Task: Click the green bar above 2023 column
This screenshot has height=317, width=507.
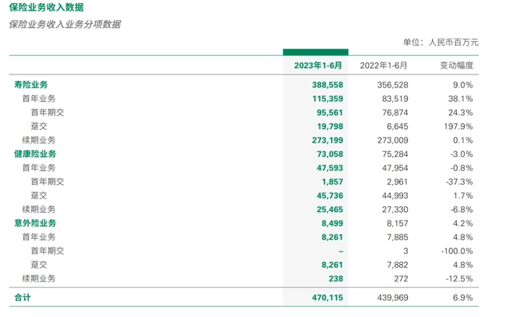Action: coord(316,52)
